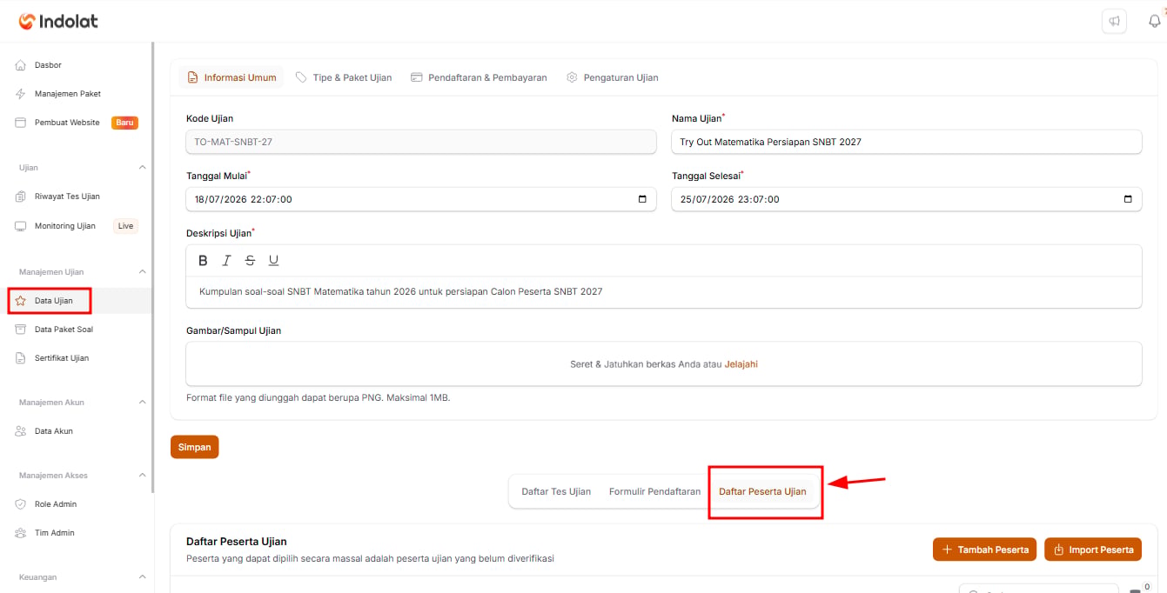
Task: Collapse the Keuangan sidebar section
Action: pyautogui.click(x=143, y=577)
